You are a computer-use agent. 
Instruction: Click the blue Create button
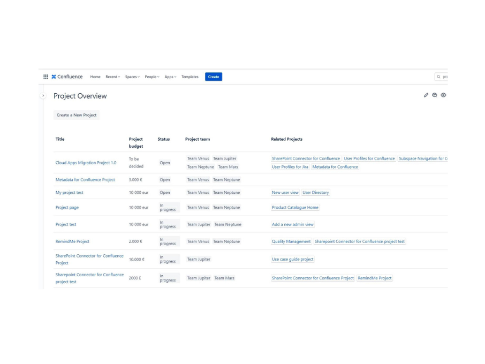pyautogui.click(x=214, y=77)
